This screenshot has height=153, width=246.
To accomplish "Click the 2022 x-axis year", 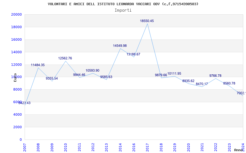I will pyautogui.click(x=216, y=147).
